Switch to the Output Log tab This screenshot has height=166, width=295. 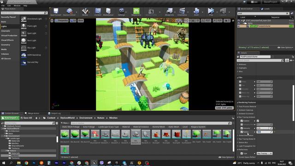tap(54, 113)
